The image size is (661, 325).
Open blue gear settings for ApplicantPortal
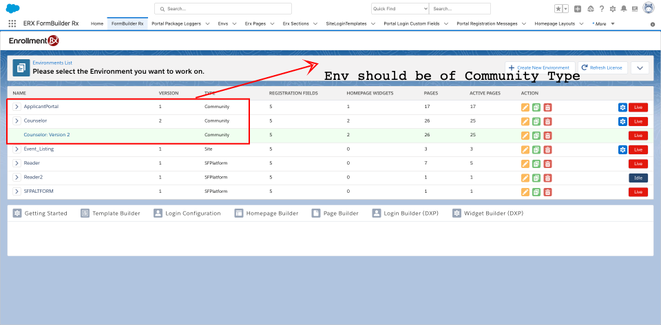[622, 107]
